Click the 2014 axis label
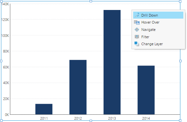Viewport: 187px width, 122px height. pyautogui.click(x=146, y=118)
